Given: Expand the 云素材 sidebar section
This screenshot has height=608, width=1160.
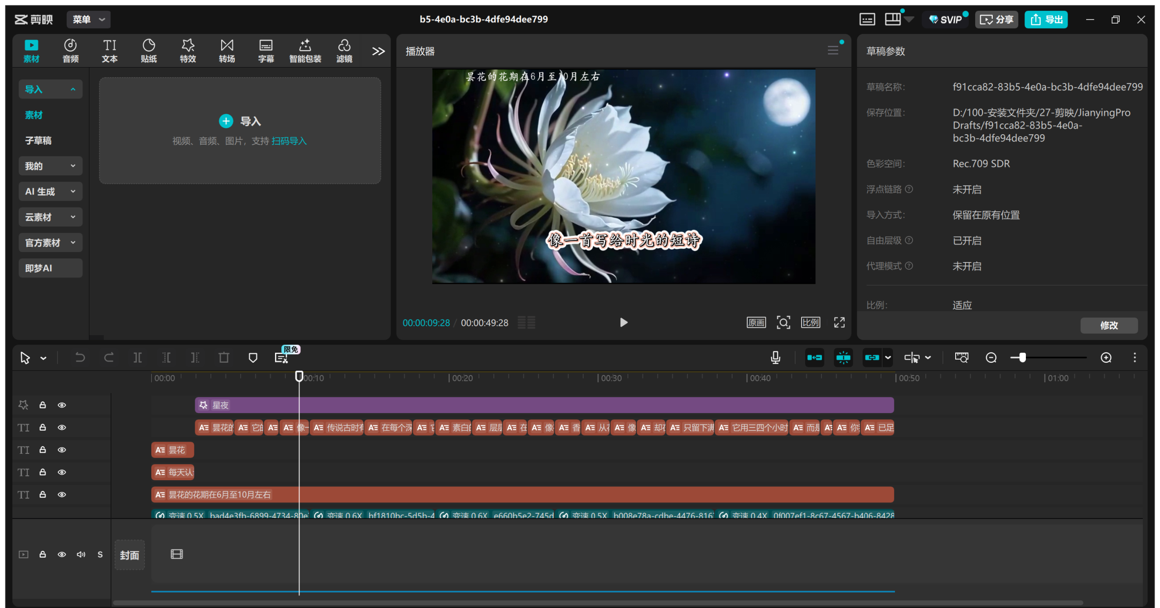Looking at the screenshot, I should 50,217.
